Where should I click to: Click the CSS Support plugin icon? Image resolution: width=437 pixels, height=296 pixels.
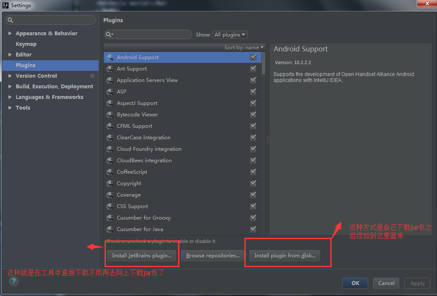point(110,206)
